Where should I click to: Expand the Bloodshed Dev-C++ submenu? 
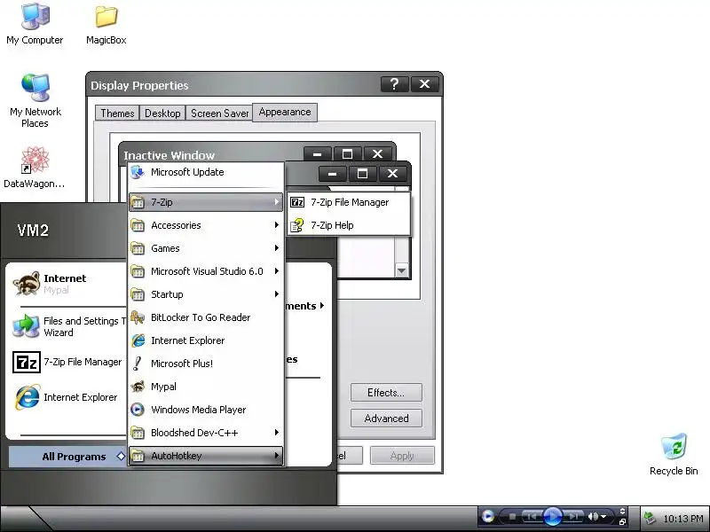[x=206, y=433]
